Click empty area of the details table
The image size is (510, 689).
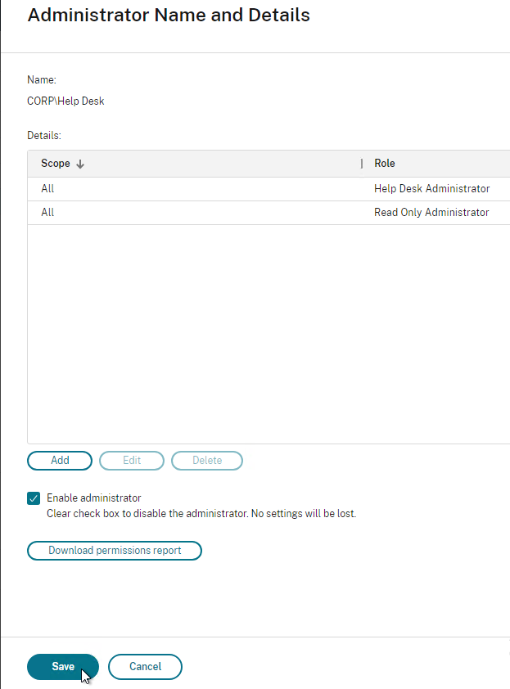coord(269,334)
